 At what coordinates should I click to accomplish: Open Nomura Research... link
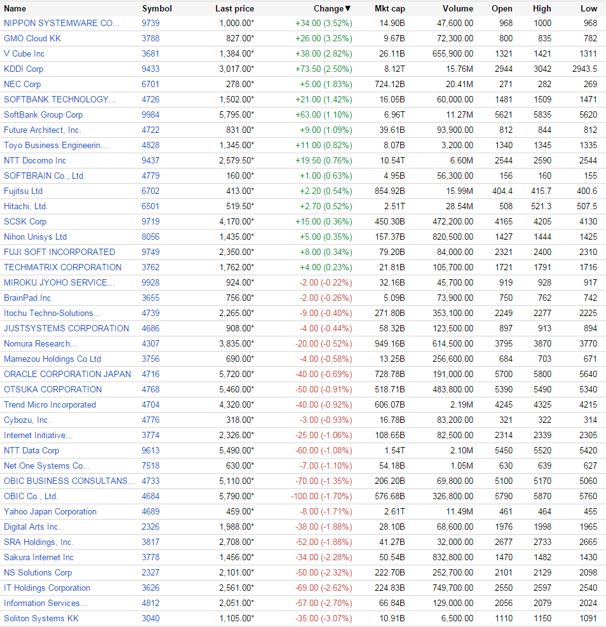41,343
